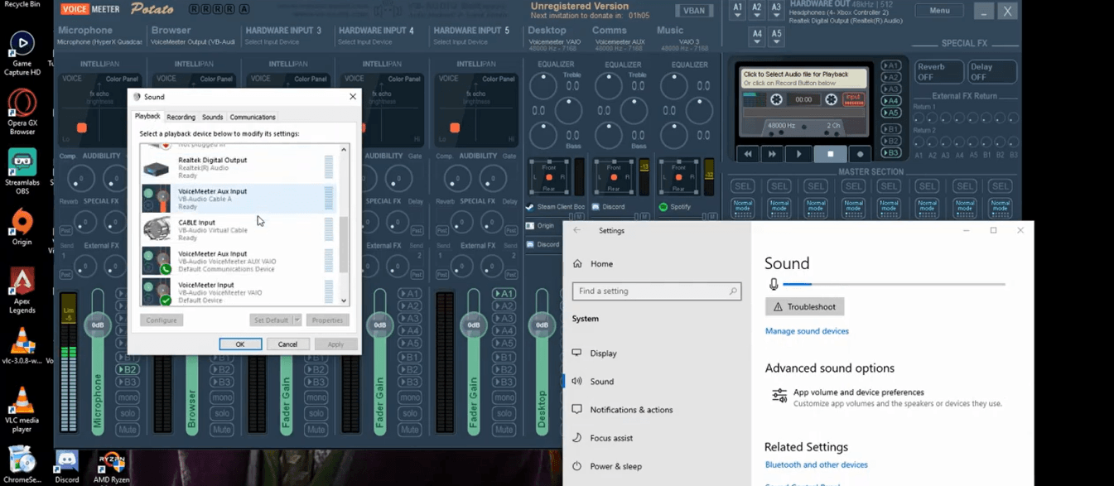Toggle the recorder's A4 bus button
Image resolution: width=1114 pixels, height=486 pixels.
[x=891, y=101]
